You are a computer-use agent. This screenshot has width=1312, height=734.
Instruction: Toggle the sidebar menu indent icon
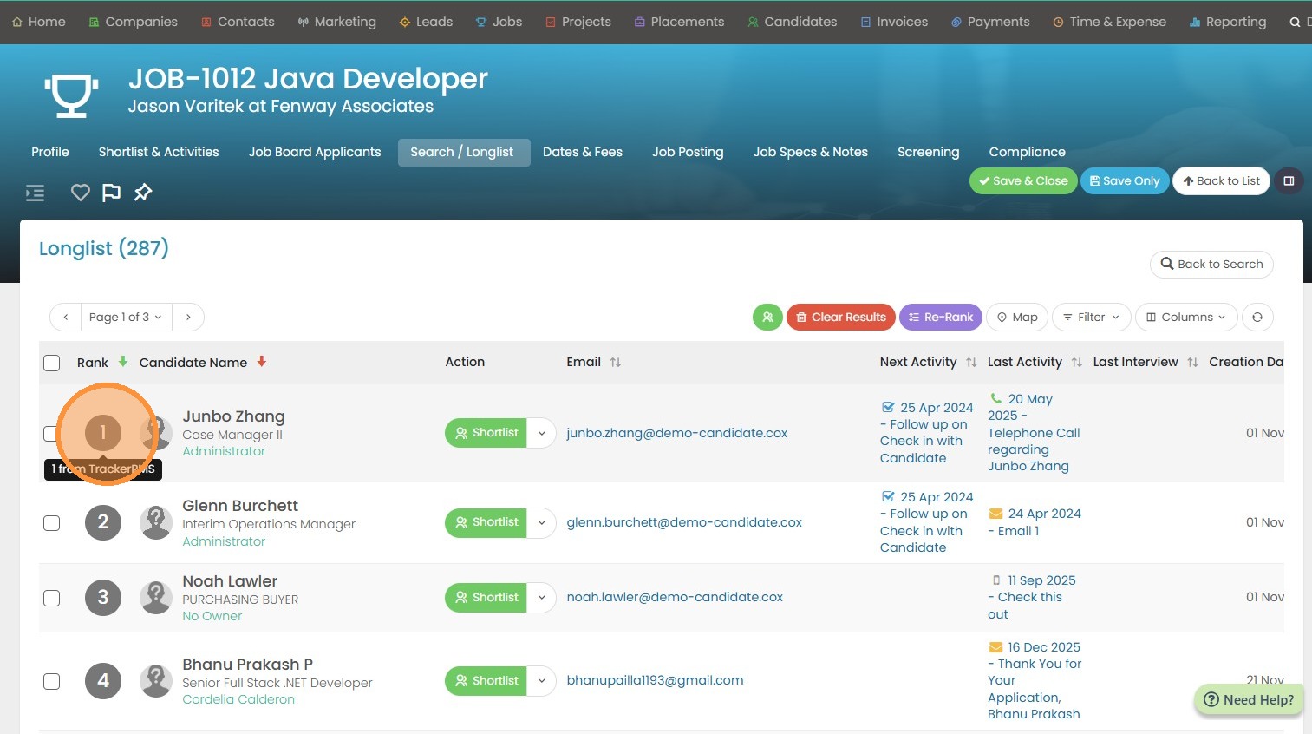click(x=35, y=193)
